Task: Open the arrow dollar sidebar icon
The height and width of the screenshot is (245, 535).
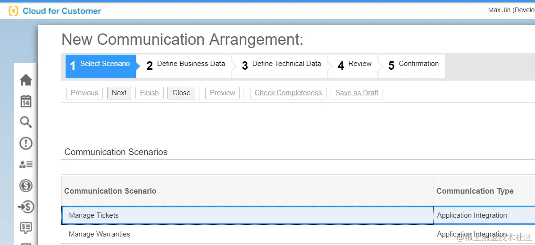Action: [26, 207]
